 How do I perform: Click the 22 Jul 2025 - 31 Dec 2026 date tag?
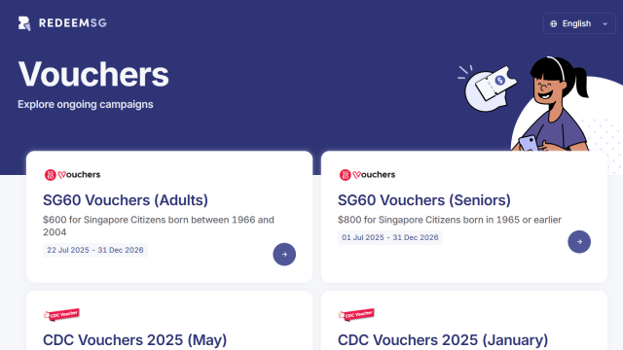point(95,250)
